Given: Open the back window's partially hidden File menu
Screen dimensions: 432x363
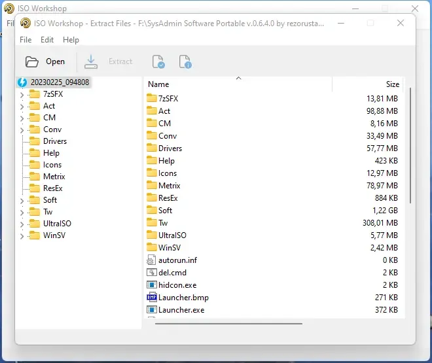Looking at the screenshot, I should (x=10, y=23).
